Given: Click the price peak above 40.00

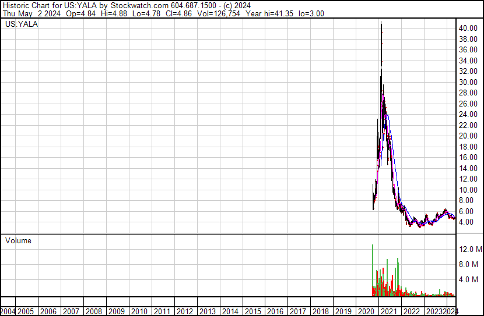Looking at the screenshot, I should click(x=381, y=23).
